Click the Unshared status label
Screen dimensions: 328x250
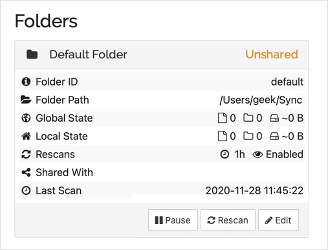pos(272,54)
